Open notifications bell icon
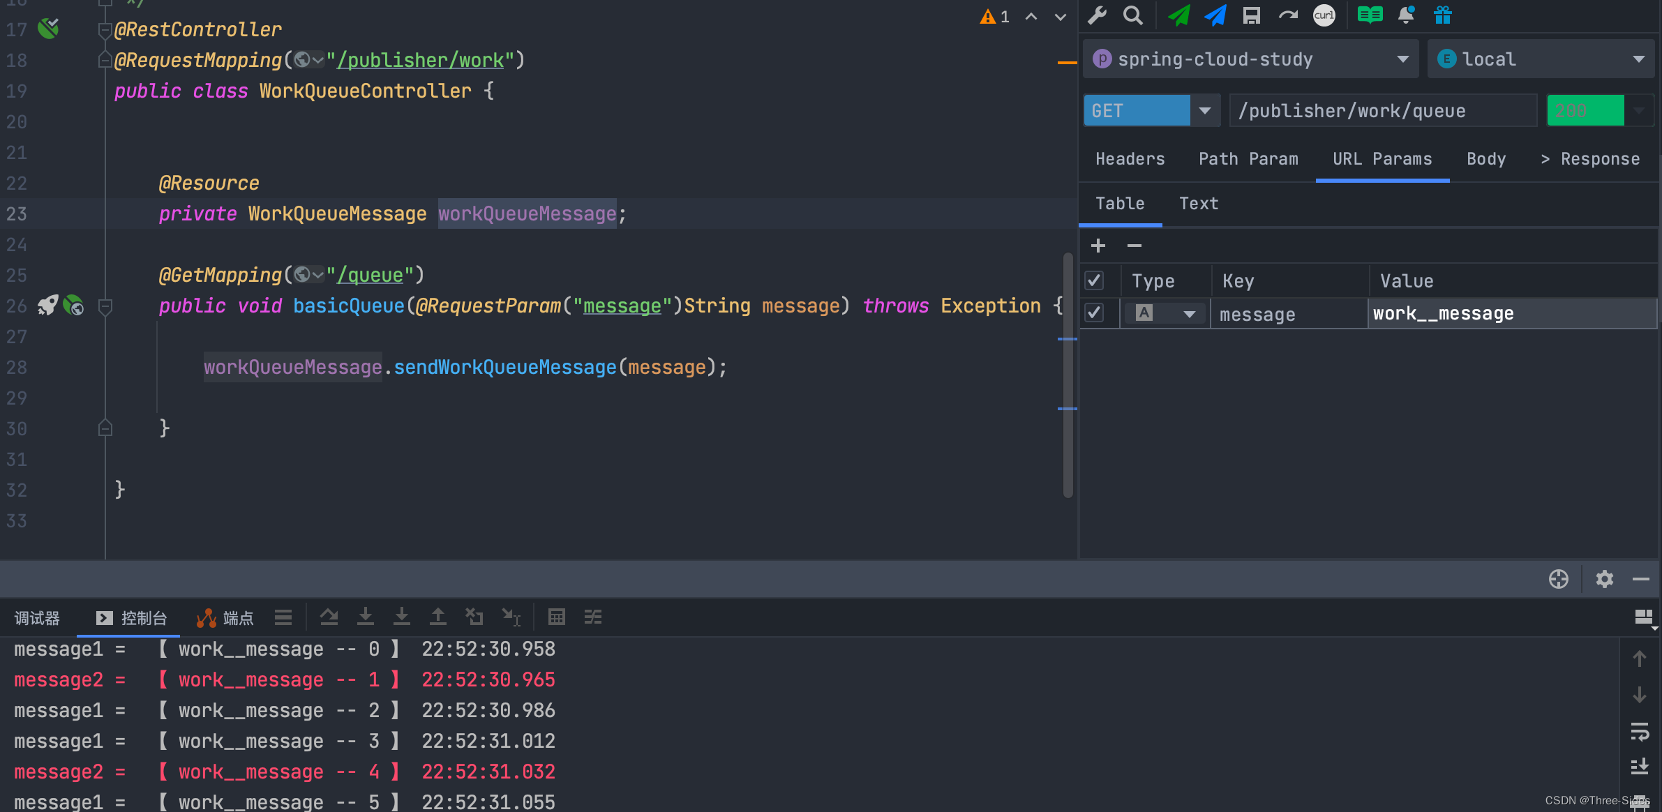1662x812 pixels. pos(1407,15)
